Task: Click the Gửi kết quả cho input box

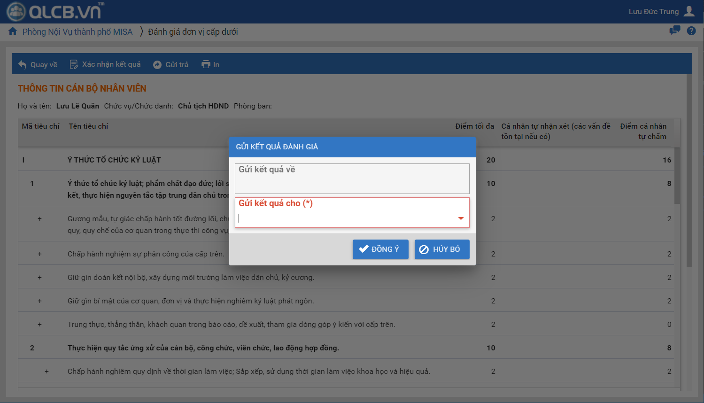Action: 345,218
